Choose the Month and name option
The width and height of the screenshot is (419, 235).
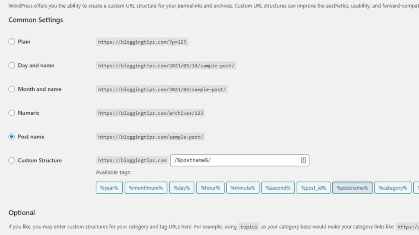(x=11, y=89)
